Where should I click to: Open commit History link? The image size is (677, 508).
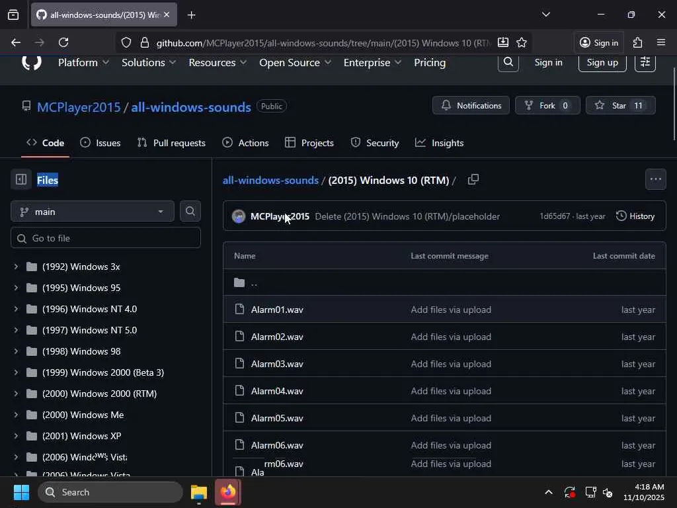coord(635,216)
